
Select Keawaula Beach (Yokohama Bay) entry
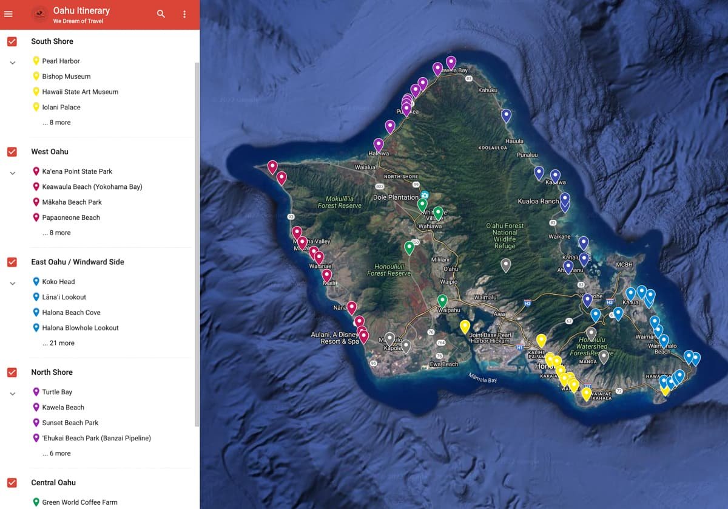click(x=92, y=187)
